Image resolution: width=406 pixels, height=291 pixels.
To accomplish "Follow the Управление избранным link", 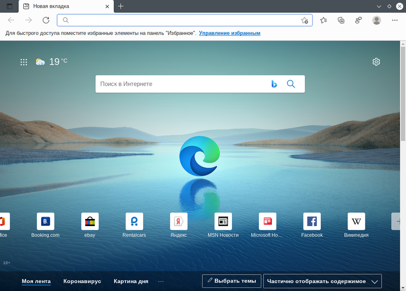I will click(230, 33).
